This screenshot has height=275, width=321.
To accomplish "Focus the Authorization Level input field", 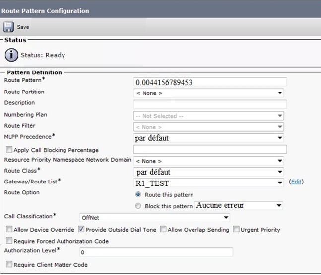I will click(156, 253).
